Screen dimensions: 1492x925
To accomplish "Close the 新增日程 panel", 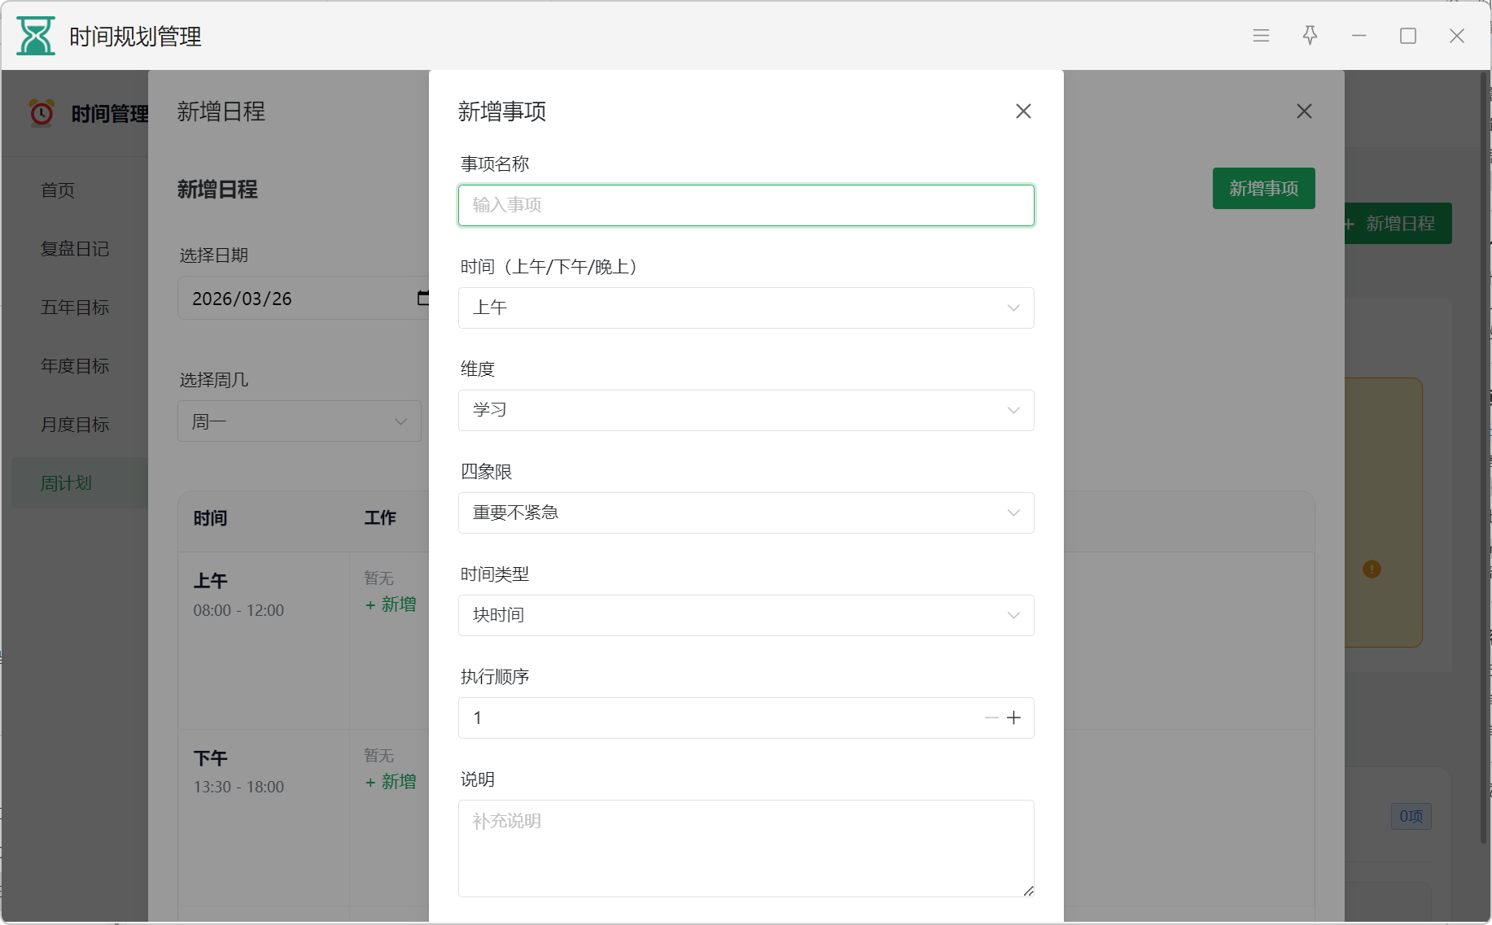I will (1304, 111).
